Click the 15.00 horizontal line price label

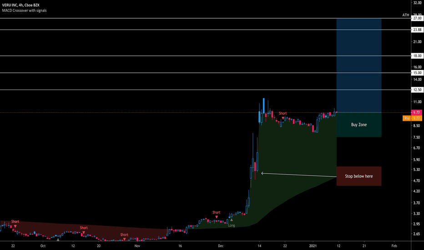pos(417,73)
